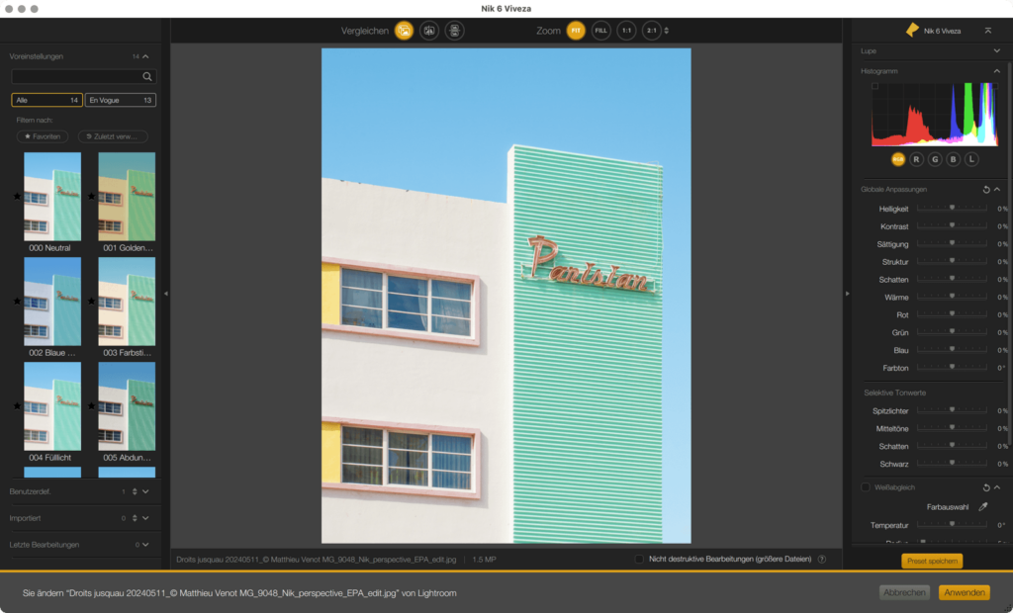This screenshot has width=1013, height=613.
Task: Switch to stacked before/after compare view
Action: pyautogui.click(x=455, y=31)
